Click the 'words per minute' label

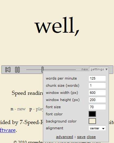61,78
